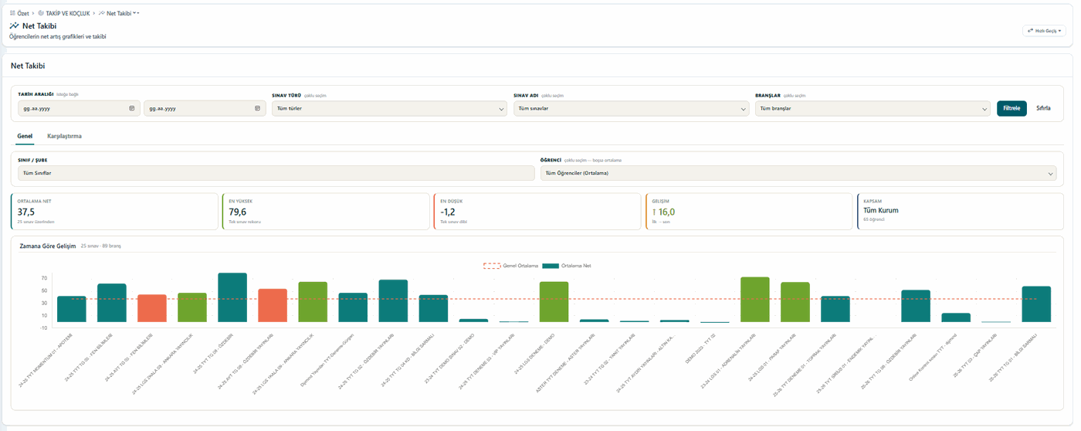
Task: Open the Sınav Adı dropdown
Action: (632, 109)
